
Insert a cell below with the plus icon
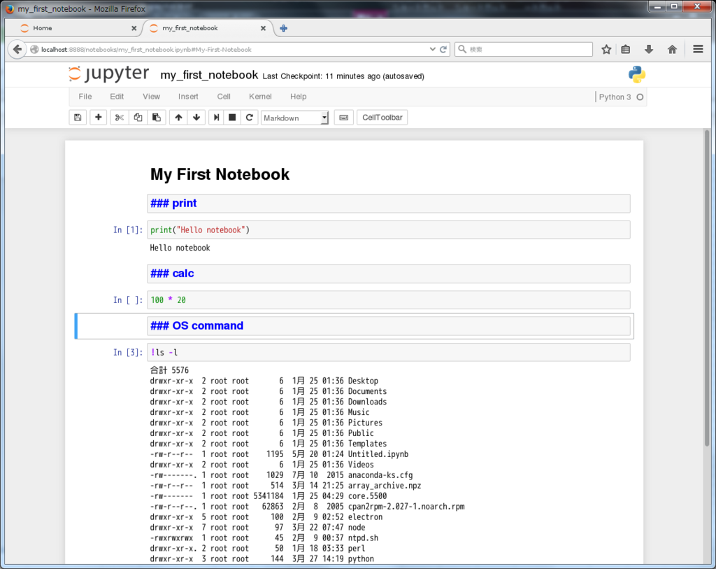coord(98,118)
